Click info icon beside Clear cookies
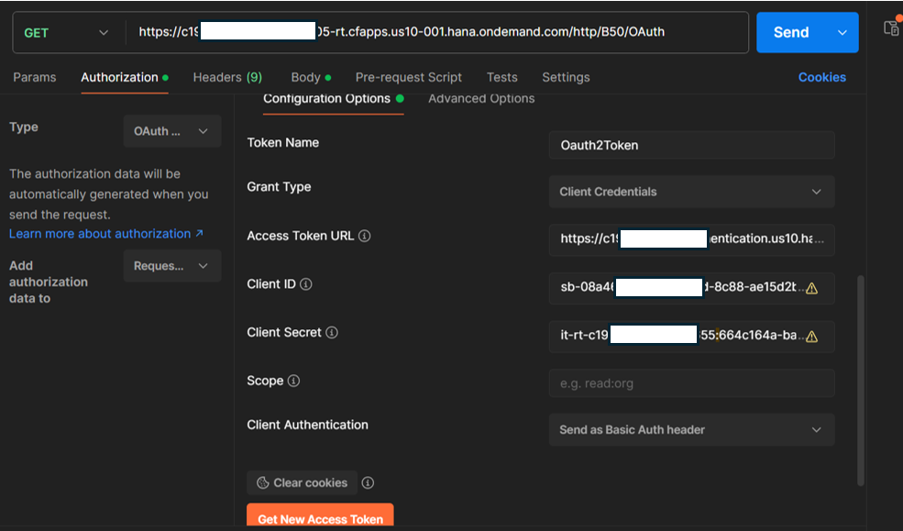Screen dimensions: 903x531 click(x=368, y=483)
